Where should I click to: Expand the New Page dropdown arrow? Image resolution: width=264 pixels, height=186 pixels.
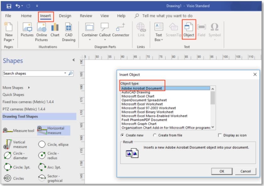tap(13, 40)
